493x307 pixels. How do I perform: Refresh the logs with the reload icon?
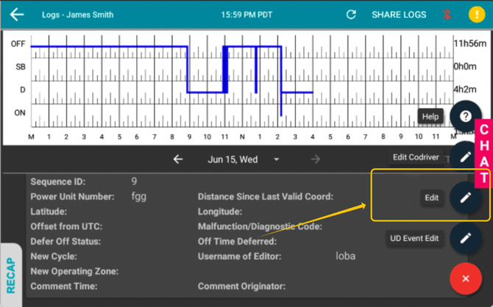tap(351, 15)
